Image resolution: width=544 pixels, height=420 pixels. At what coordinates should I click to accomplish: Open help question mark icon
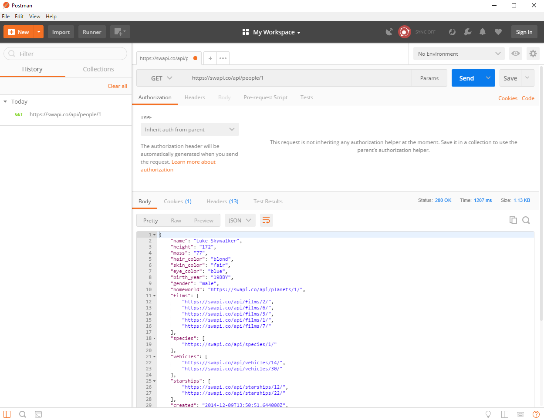[536, 414]
